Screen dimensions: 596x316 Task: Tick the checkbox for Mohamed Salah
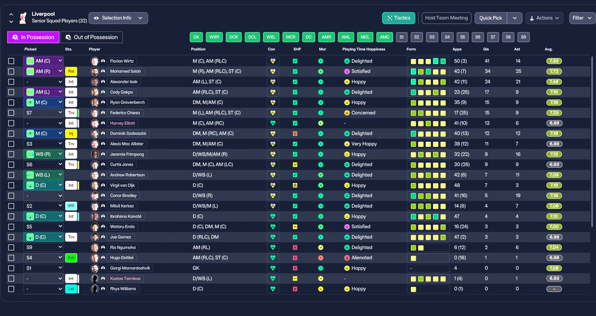coord(11,71)
